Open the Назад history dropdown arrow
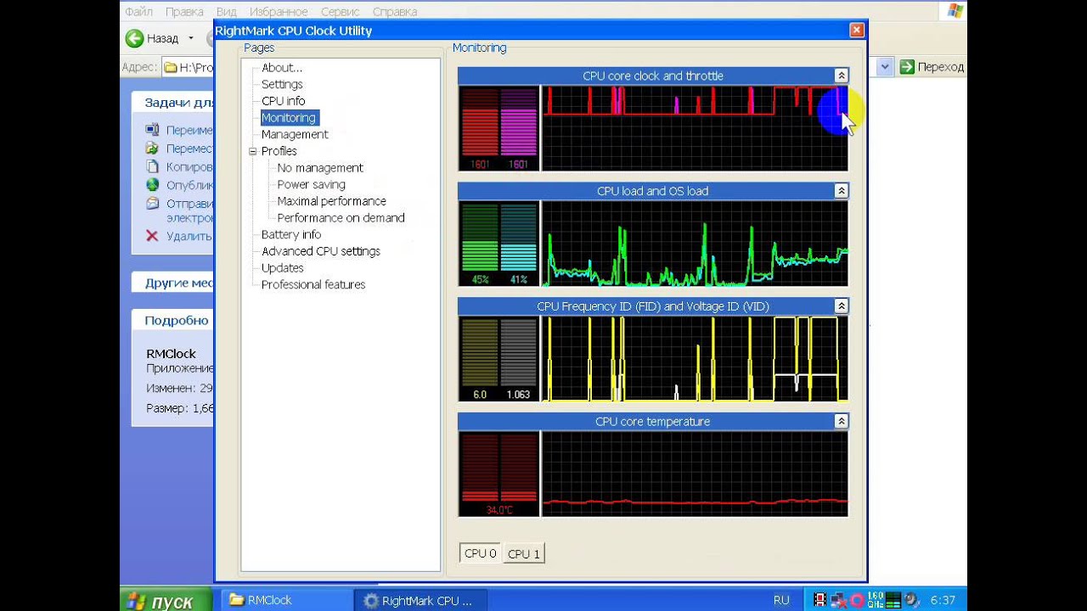 pos(190,38)
